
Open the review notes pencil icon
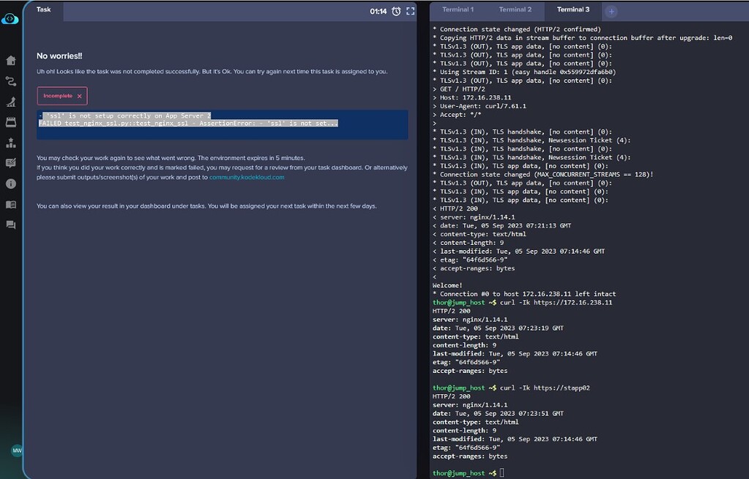click(x=11, y=163)
